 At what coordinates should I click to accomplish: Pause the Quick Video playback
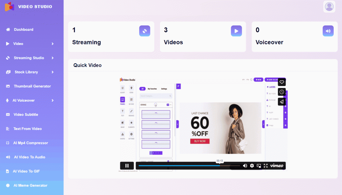coord(127,166)
